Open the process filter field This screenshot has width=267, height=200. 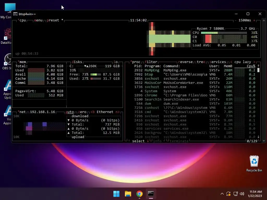151,62
